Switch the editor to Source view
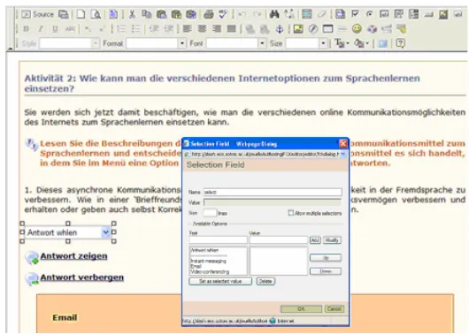This screenshot has width=469, height=334. (x=37, y=14)
